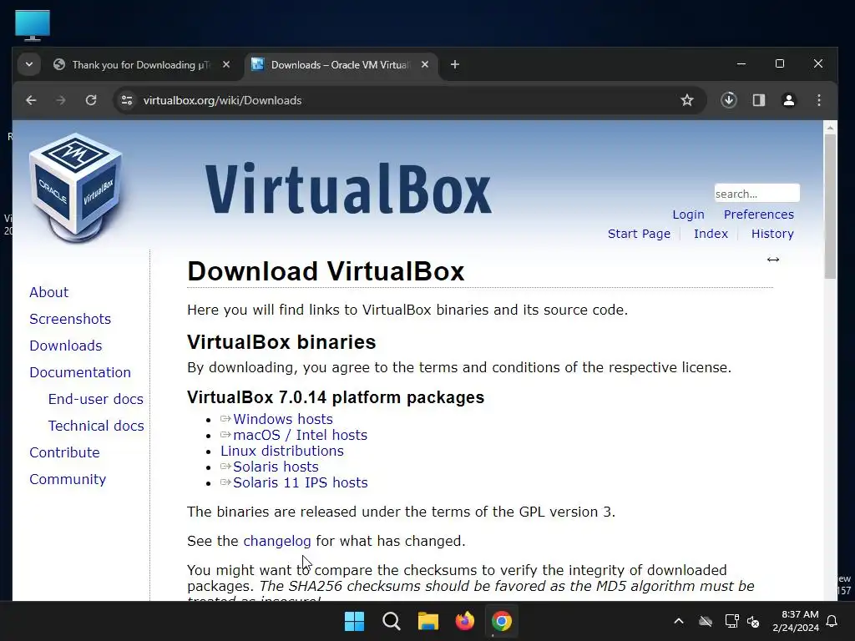Download the Solaris hosts package
This screenshot has height=641, width=855.
(x=276, y=467)
